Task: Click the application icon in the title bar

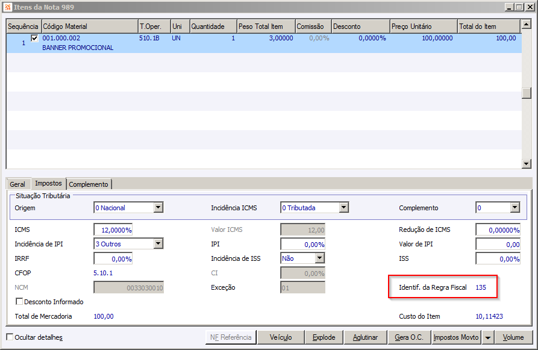Action: [8, 7]
